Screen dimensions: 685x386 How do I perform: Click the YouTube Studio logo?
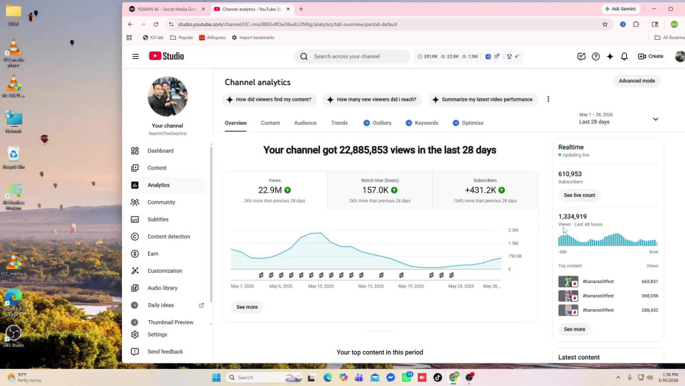coord(166,56)
